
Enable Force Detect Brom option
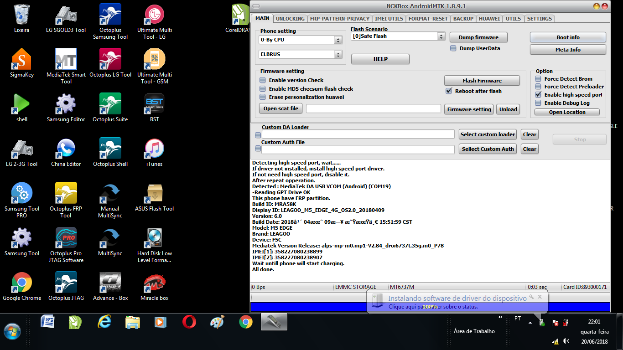(x=538, y=79)
